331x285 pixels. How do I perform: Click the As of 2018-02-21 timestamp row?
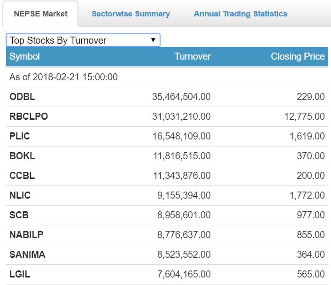point(63,77)
